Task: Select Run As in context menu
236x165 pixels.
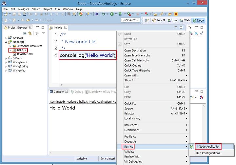Action: [153, 147]
